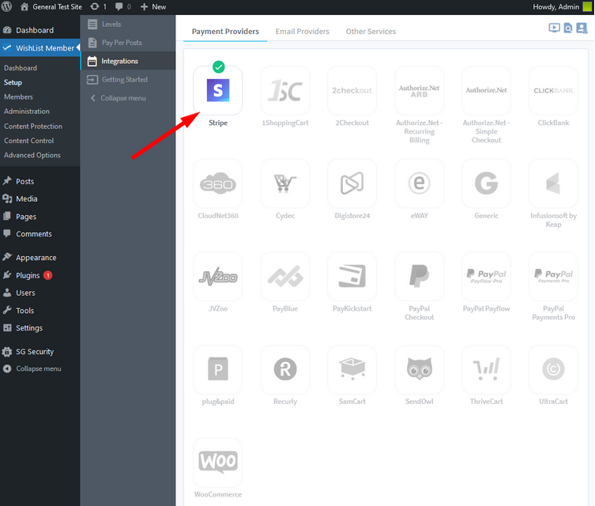The image size is (595, 506).
Task: Open the Plugins menu
Action: point(40,275)
